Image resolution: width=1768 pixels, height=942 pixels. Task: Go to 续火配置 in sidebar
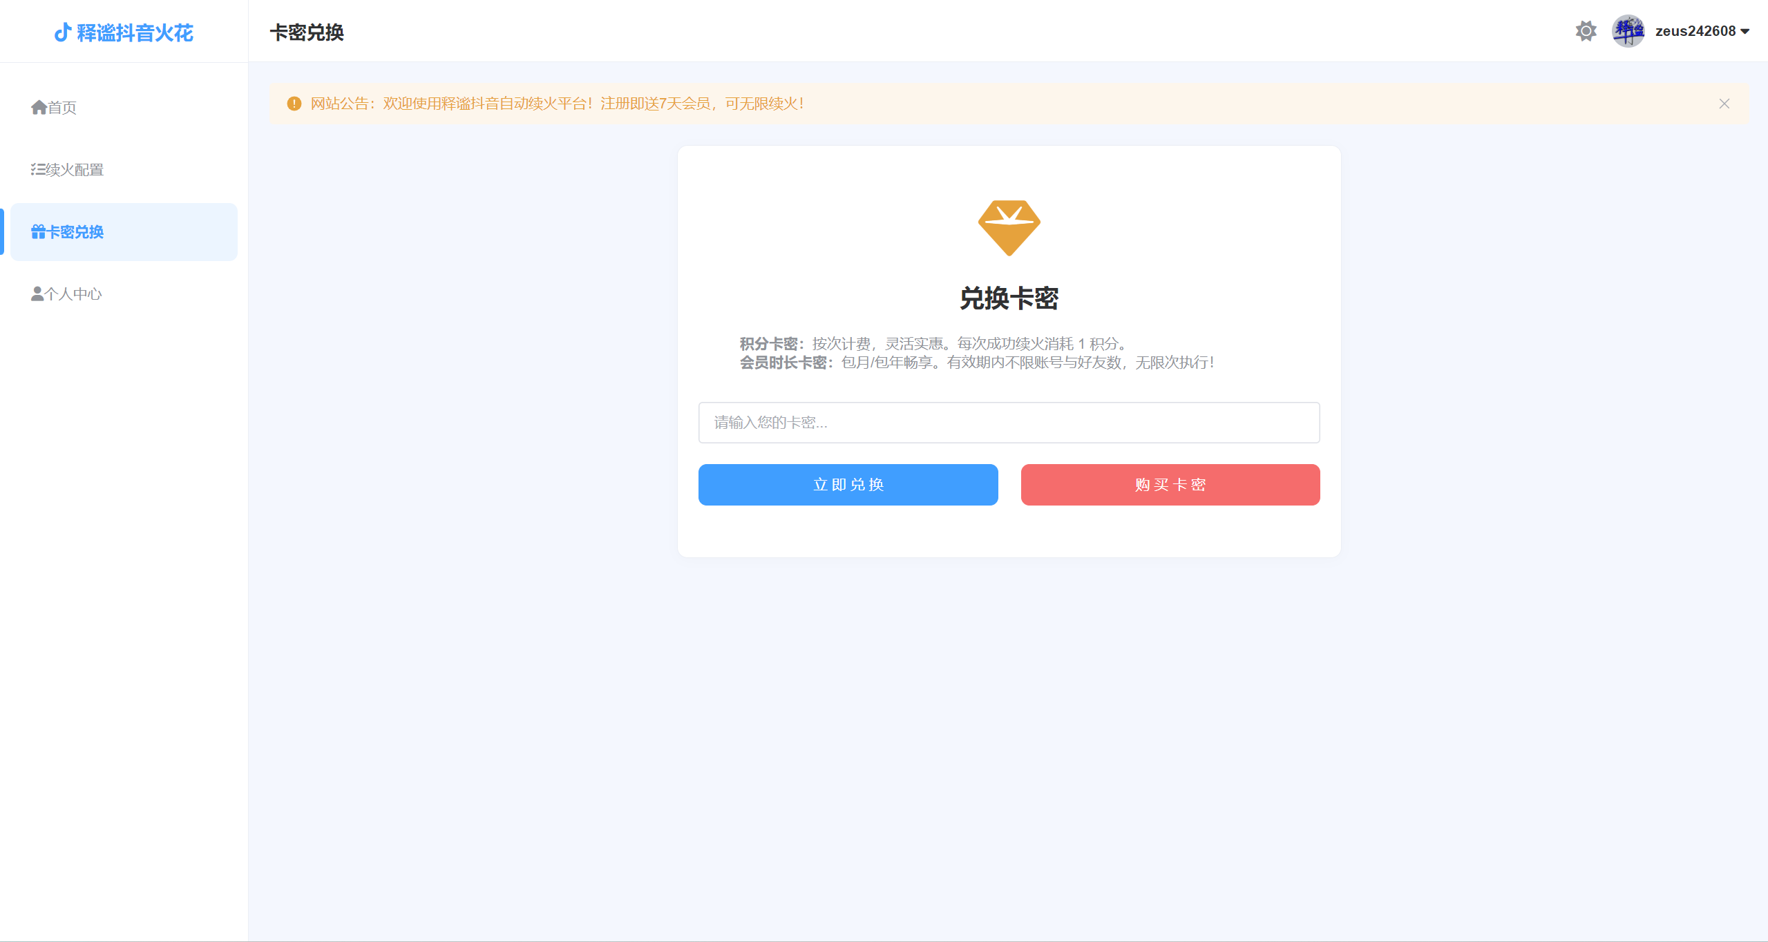(x=124, y=170)
